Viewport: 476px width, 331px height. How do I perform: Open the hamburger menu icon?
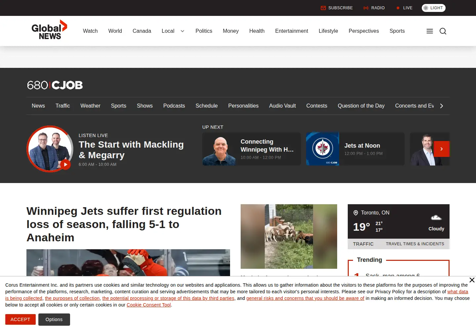[x=430, y=31]
